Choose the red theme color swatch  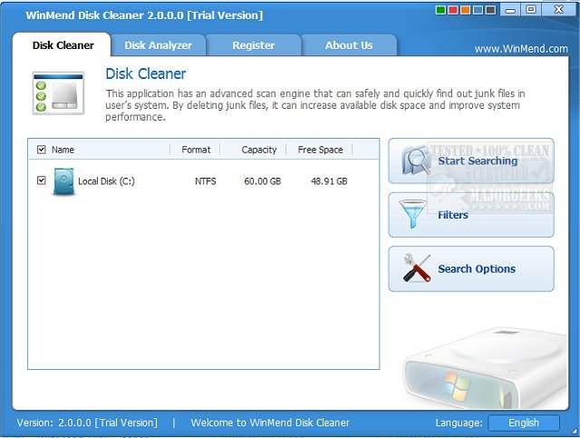[453, 10]
